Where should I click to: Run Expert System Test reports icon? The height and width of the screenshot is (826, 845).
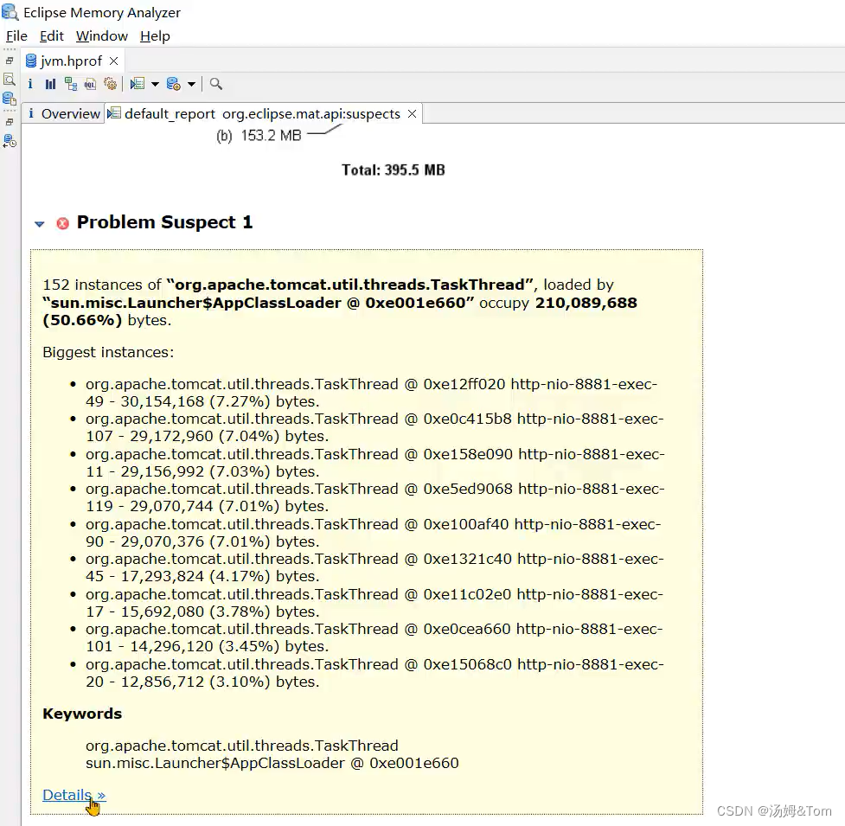138,84
